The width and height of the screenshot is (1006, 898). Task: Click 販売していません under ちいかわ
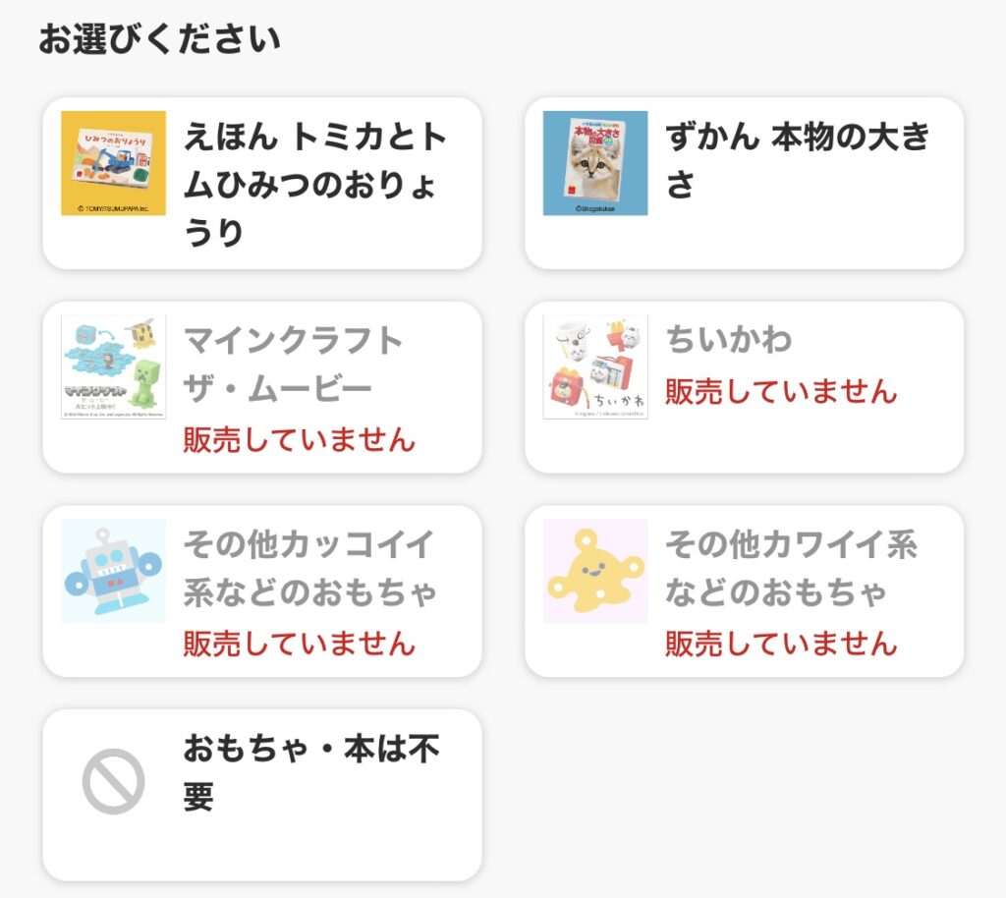click(781, 391)
